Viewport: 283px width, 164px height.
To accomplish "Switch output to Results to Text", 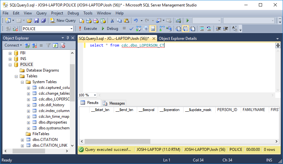I will pyautogui.click(x=178, y=29).
